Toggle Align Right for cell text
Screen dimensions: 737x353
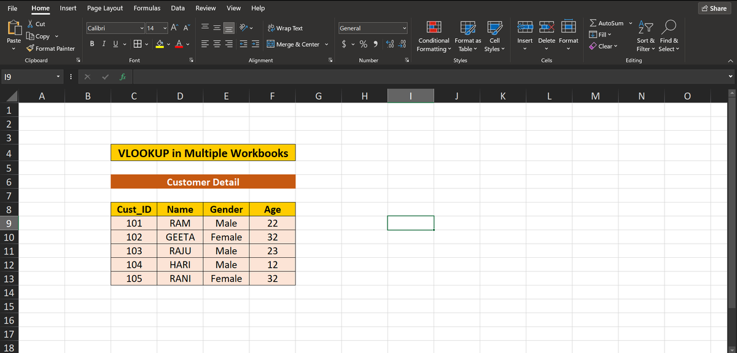228,44
